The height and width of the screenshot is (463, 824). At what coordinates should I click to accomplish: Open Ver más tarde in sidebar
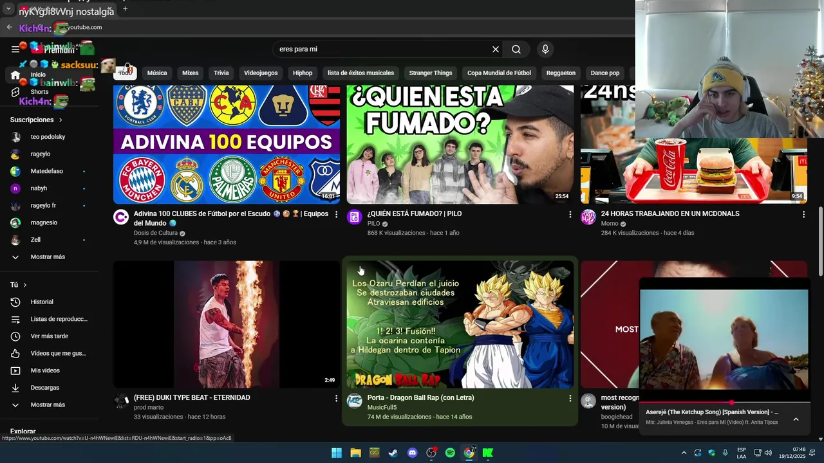pos(50,336)
